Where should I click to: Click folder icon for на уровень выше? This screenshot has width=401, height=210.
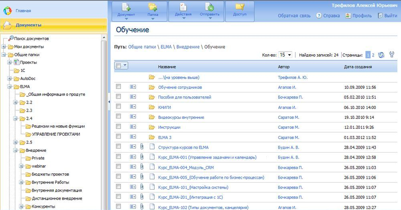[152, 77]
